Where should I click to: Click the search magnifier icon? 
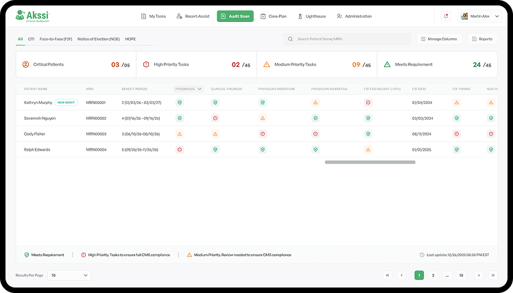click(290, 39)
